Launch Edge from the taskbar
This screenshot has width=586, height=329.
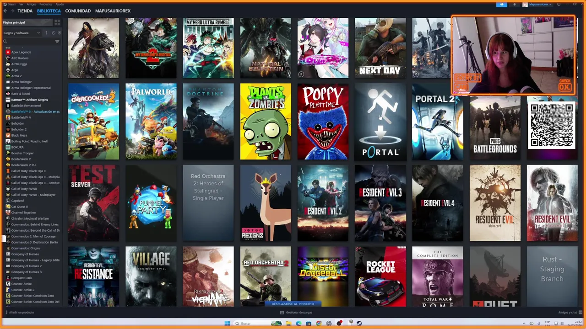298,324
